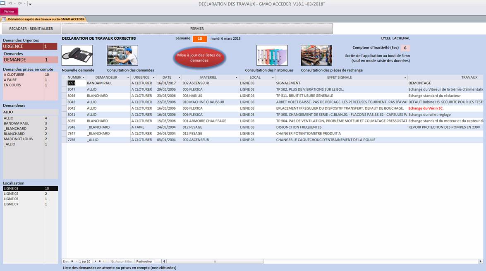Select A FAIRE in Demandes prises en compte
The height and width of the screenshot is (271, 486).
pos(30,80)
